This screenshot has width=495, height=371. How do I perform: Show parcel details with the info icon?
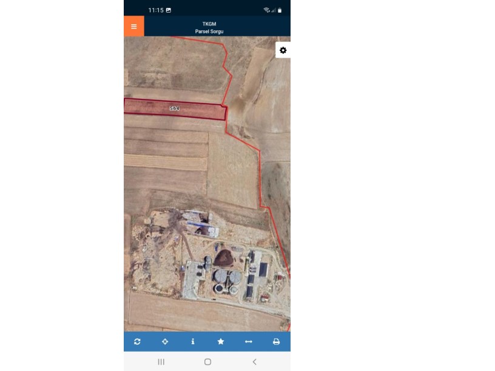coord(193,341)
